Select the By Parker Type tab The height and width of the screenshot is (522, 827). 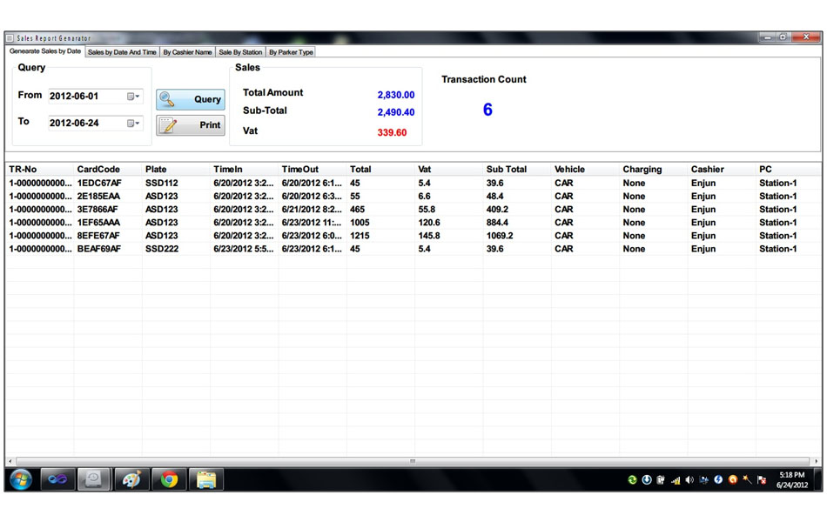(x=291, y=52)
